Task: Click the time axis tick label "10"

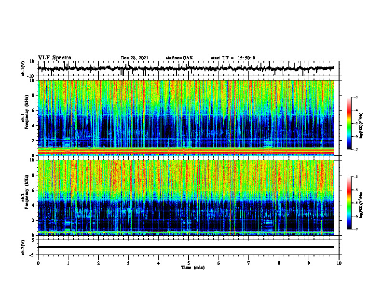Action: tap(339, 263)
